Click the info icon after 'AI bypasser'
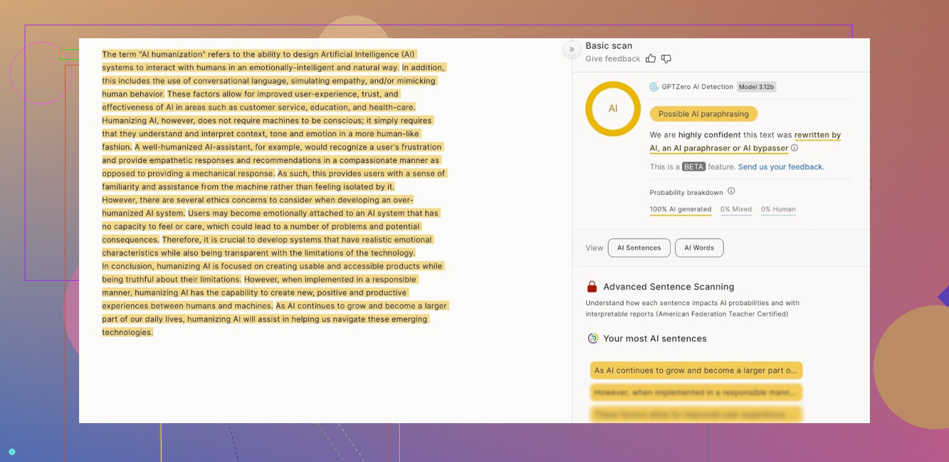The width and height of the screenshot is (949, 462). pyautogui.click(x=795, y=148)
